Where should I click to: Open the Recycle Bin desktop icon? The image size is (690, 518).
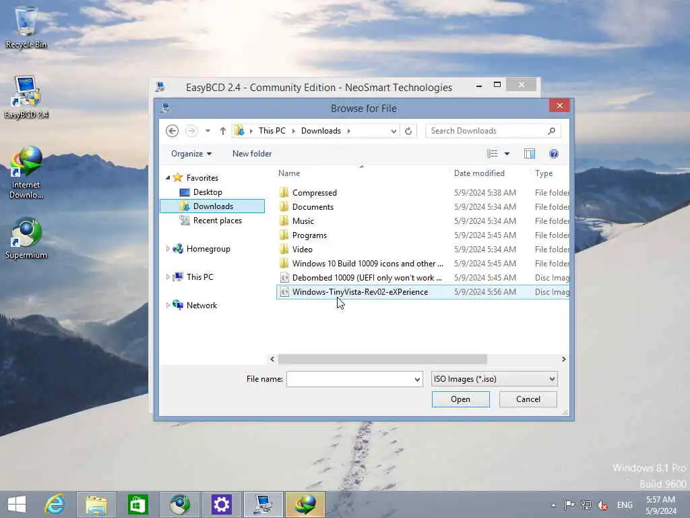pyautogui.click(x=26, y=27)
